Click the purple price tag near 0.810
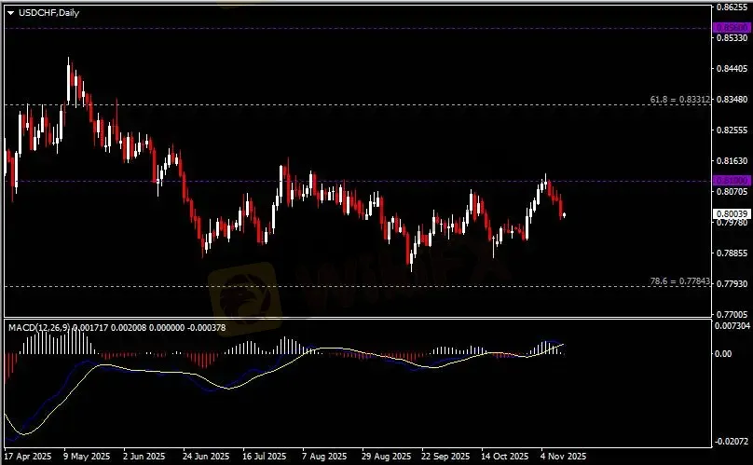Screen dimensions: 753x465 (x=732, y=181)
